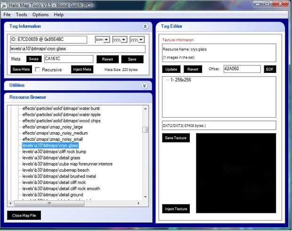The width and height of the screenshot is (292, 231).
Task: Select water ripple bitmap entry
Action: tap(61, 115)
